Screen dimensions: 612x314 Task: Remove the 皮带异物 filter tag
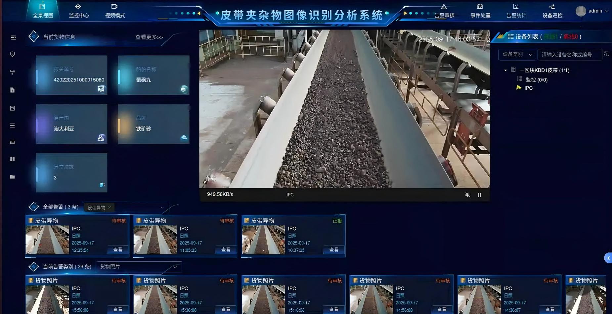109,208
